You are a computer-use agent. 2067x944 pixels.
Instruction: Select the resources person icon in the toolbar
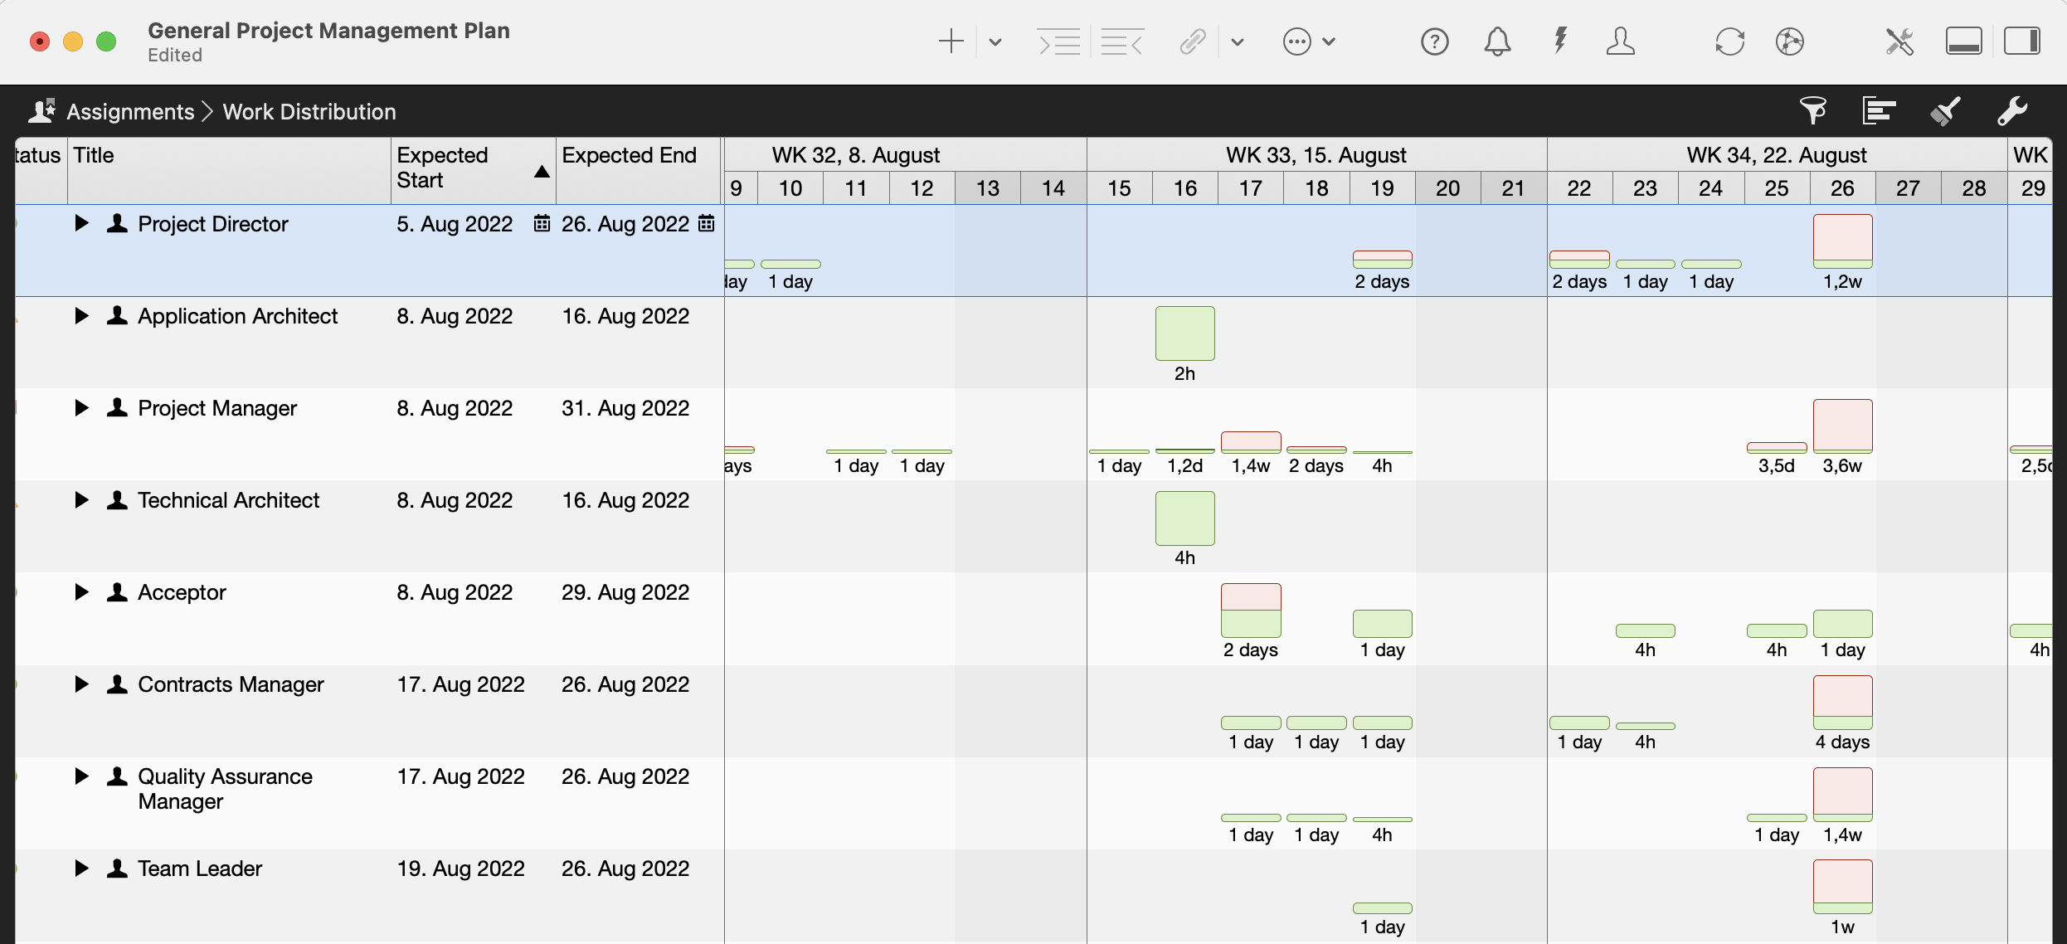click(x=1621, y=41)
